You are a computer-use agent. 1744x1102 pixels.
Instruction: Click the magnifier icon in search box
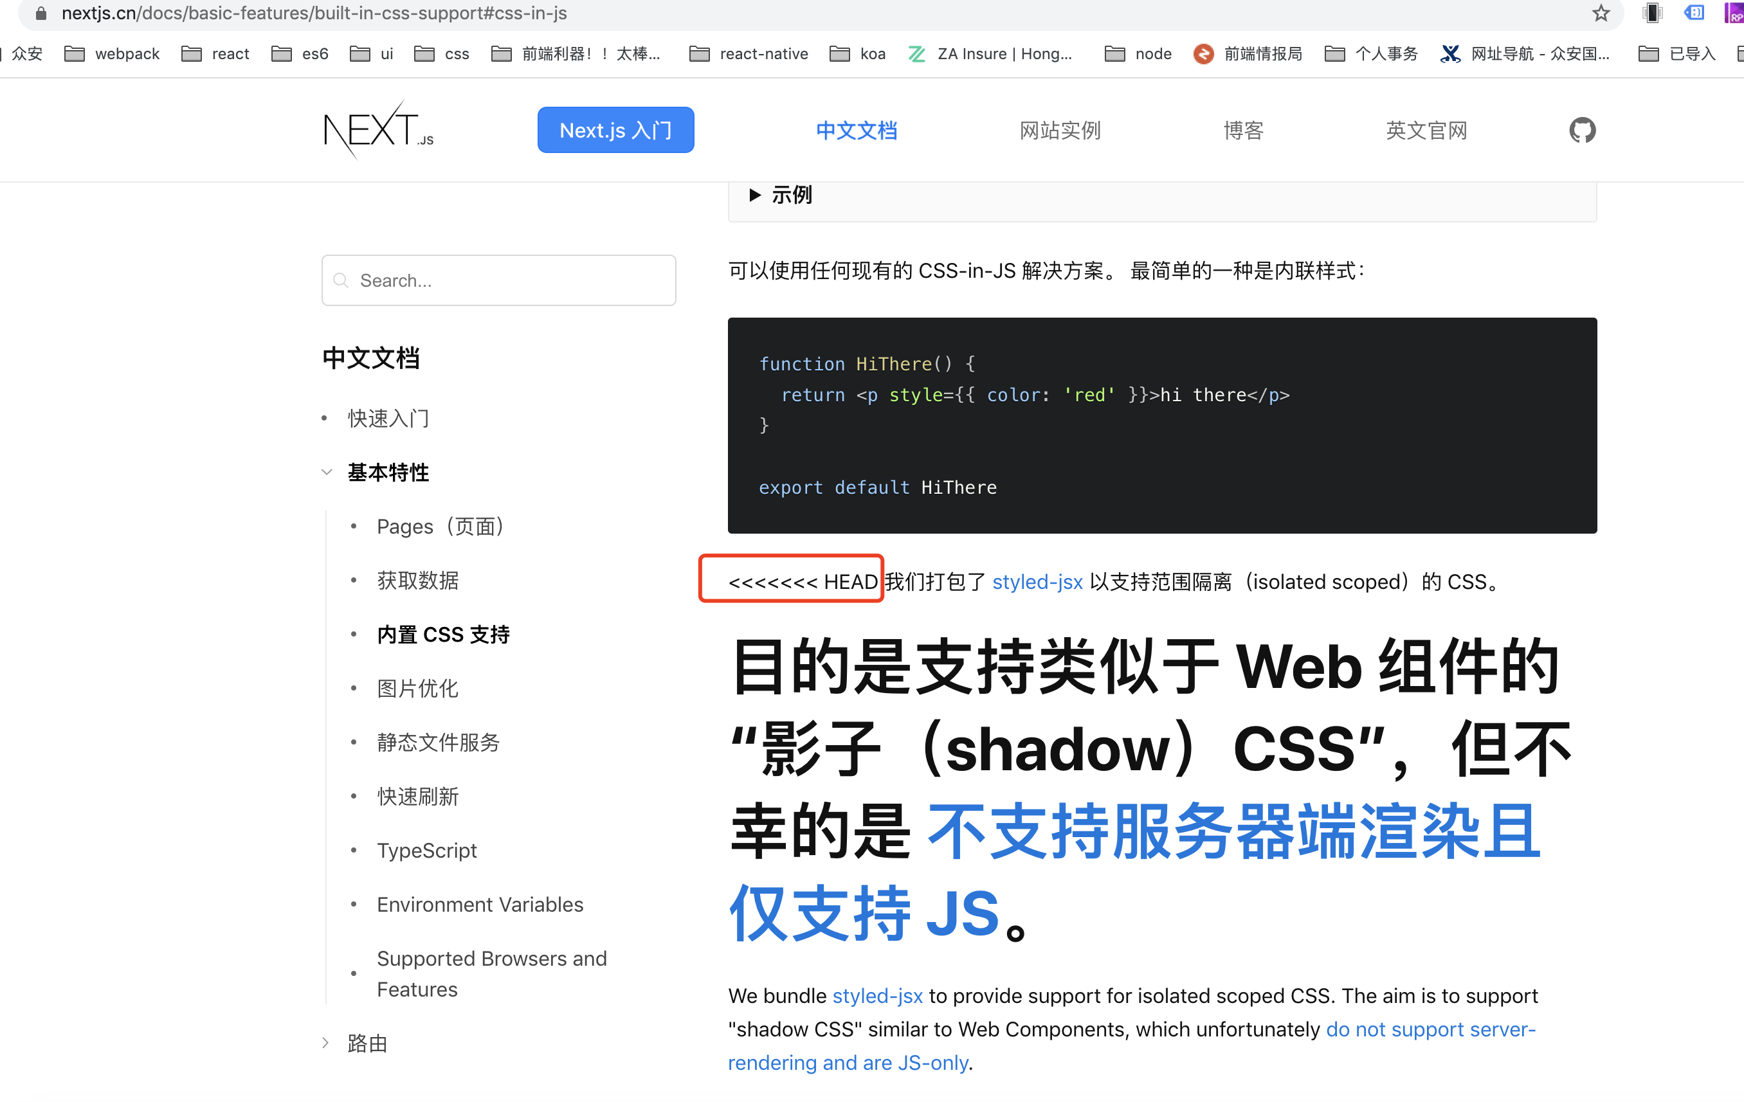point(341,280)
